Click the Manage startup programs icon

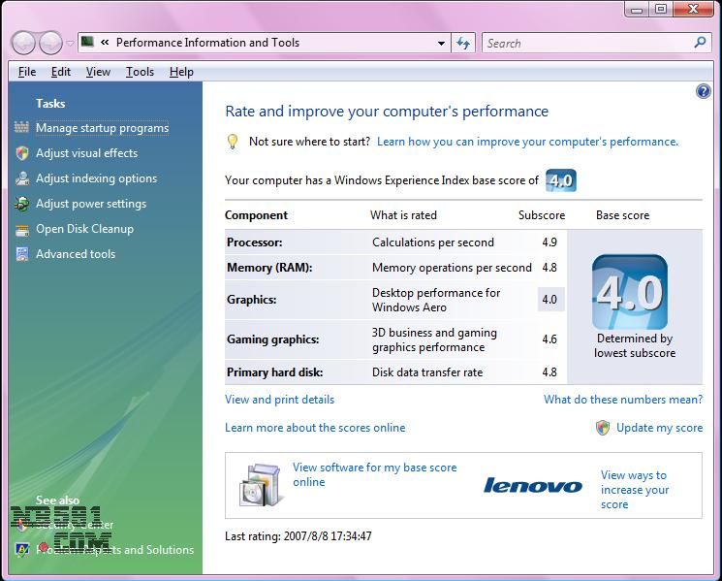[x=22, y=128]
